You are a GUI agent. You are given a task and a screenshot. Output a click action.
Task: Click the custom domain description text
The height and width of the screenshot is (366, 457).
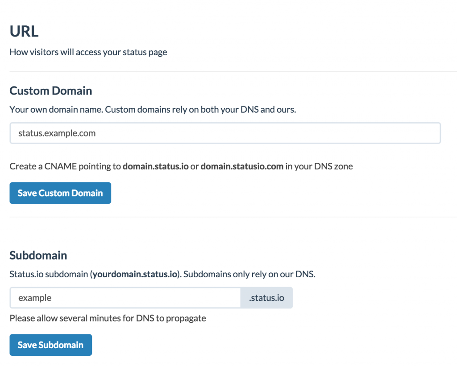click(153, 109)
